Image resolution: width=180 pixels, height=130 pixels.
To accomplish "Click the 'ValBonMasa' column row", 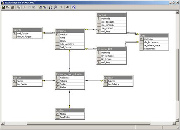I will [154, 49].
